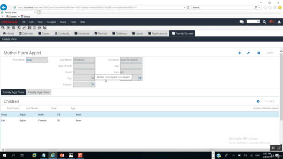283x159 pixels.
Task: Click the clipboard toolbar icon
Action: [x=14, y=27]
